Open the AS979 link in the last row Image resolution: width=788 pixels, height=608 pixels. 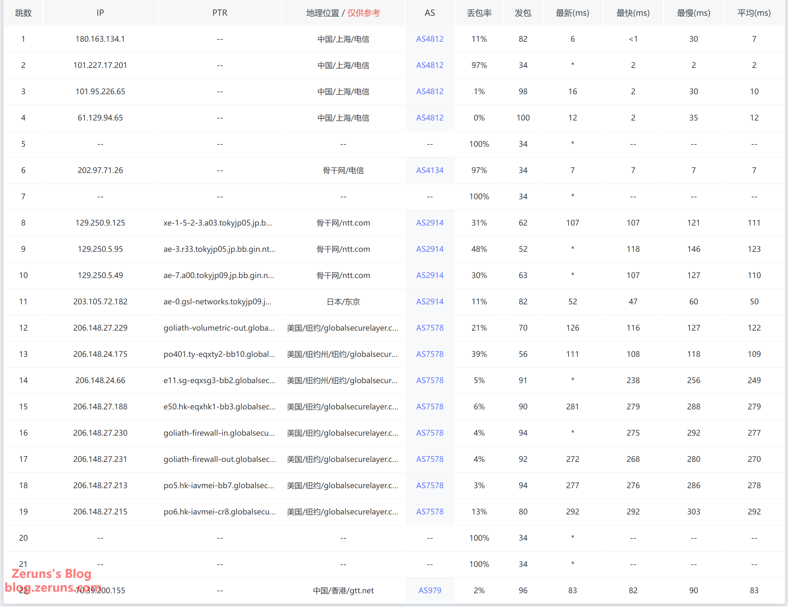pyautogui.click(x=429, y=590)
